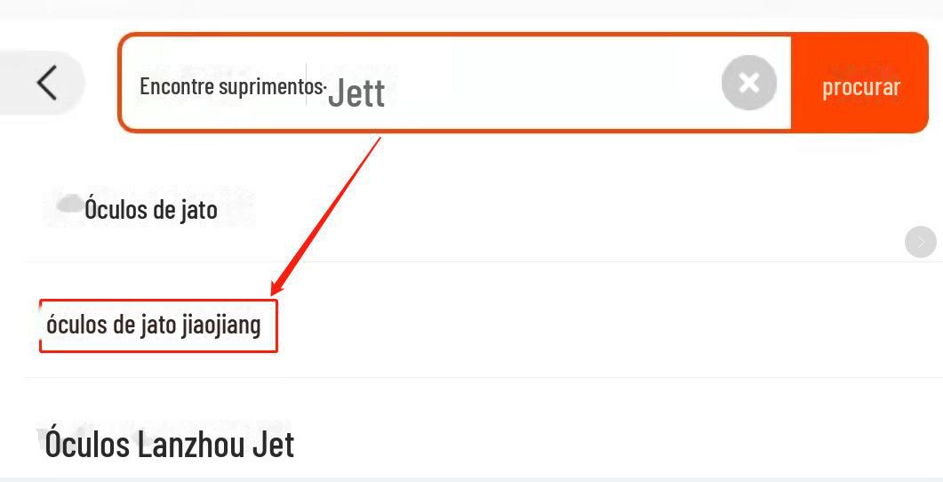Expand the right arrow in first result row
This screenshot has width=943, height=482.
click(x=920, y=241)
